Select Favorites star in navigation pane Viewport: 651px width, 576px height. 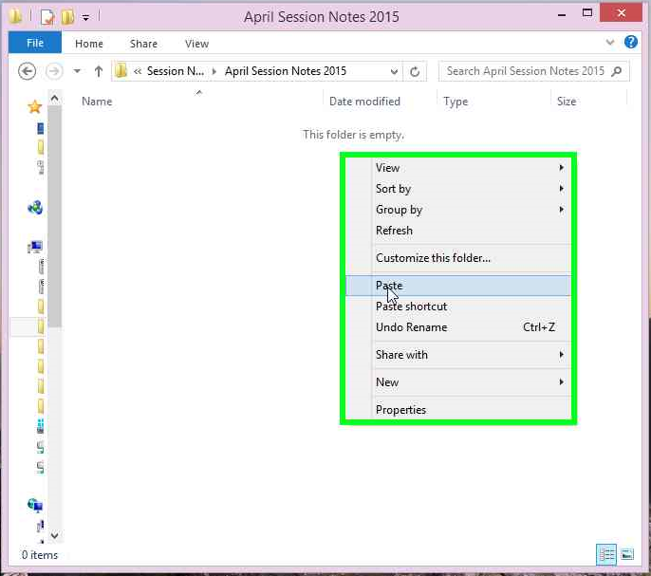[34, 107]
